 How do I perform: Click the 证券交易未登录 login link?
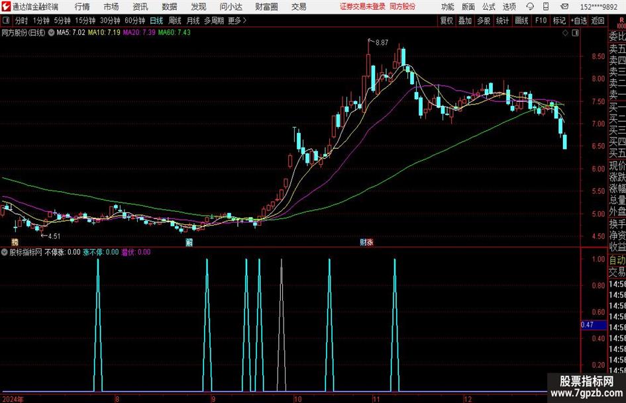362,7
